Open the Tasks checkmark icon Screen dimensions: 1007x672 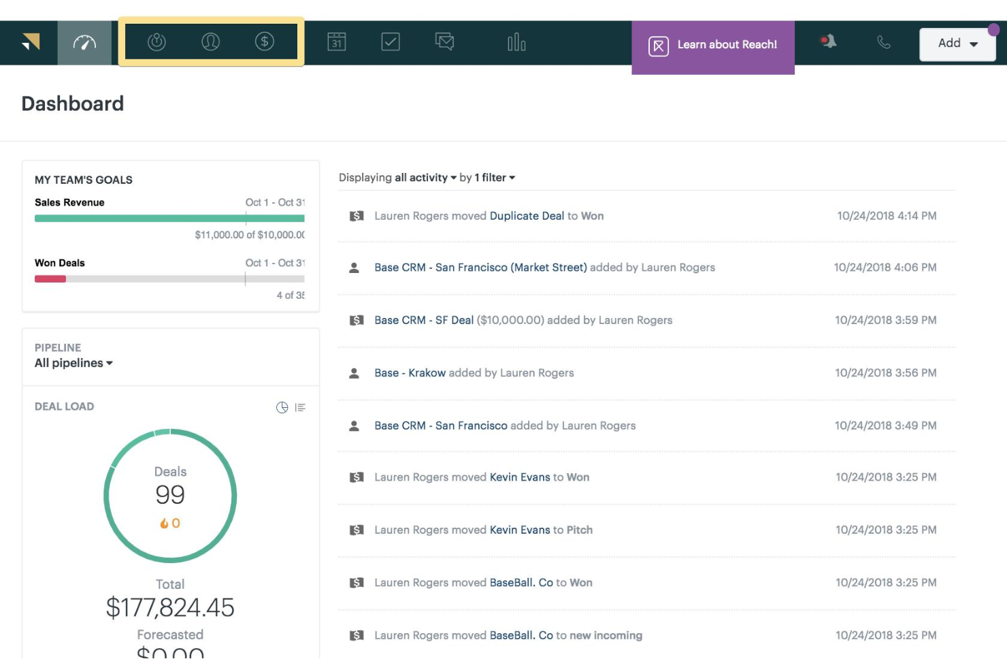pos(390,42)
